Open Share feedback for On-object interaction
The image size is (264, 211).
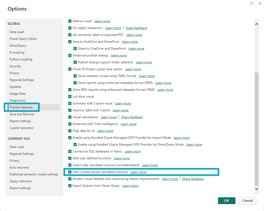tap(136, 28)
